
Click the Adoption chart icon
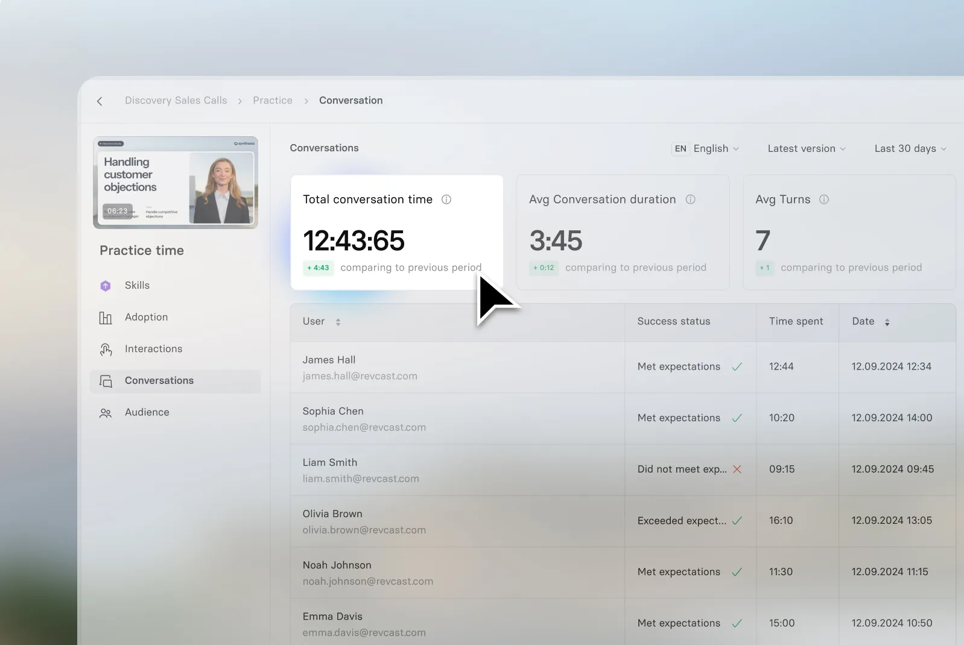106,318
